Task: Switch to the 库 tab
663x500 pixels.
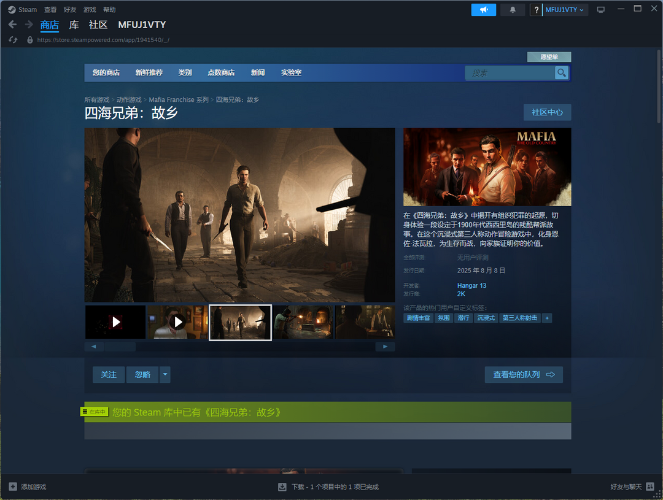Action: click(74, 25)
